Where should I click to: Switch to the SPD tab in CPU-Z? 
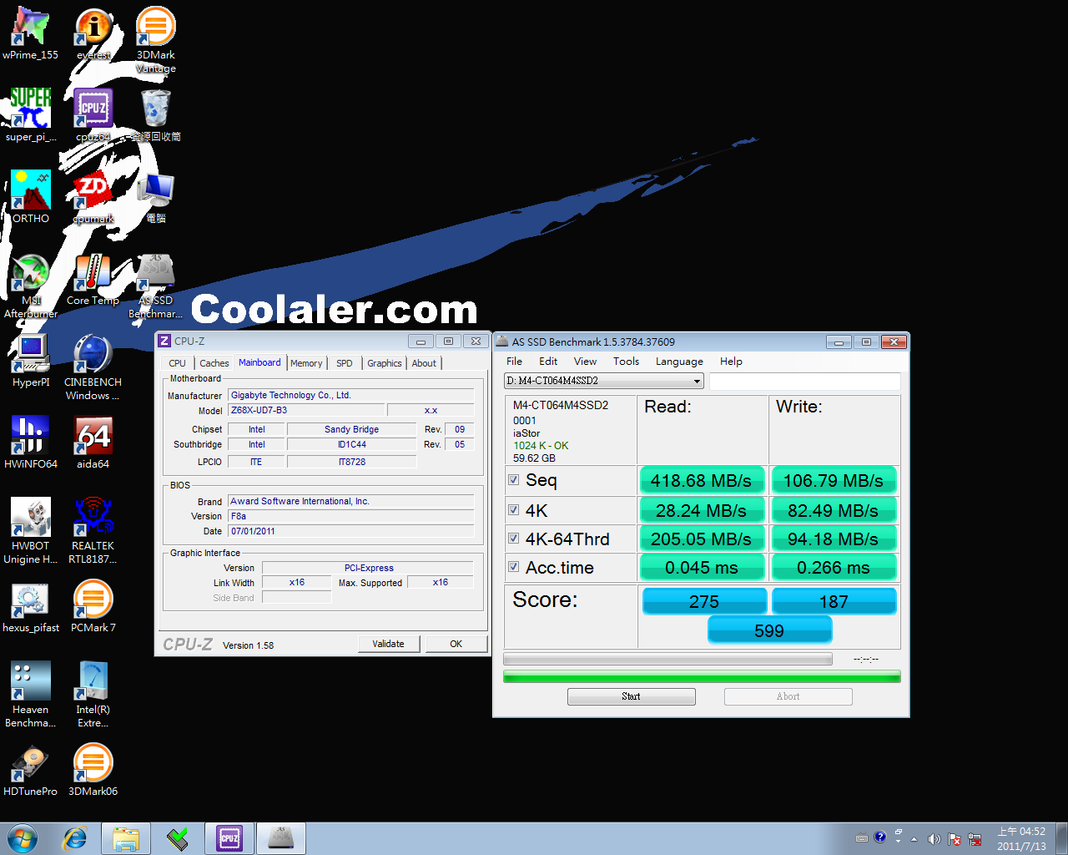(x=344, y=363)
